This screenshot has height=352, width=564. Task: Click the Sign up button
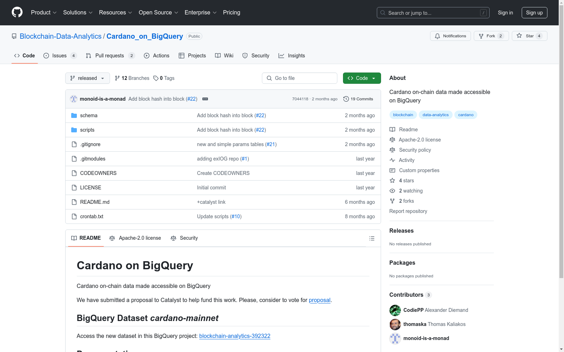click(534, 13)
